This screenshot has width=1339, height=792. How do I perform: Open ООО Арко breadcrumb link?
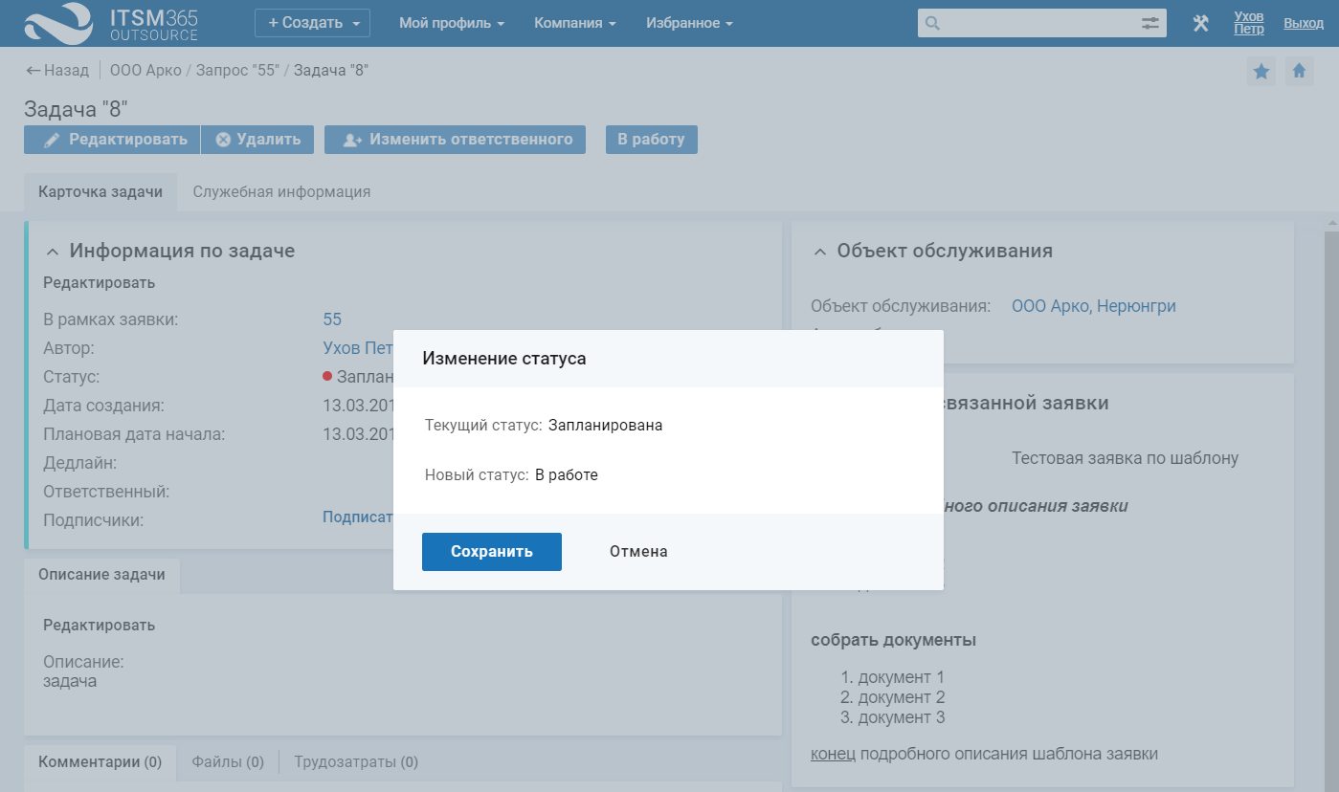(x=145, y=71)
